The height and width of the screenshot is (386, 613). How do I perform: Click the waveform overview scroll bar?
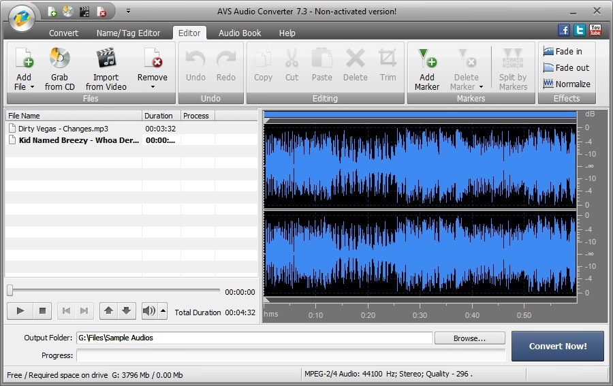click(420, 114)
